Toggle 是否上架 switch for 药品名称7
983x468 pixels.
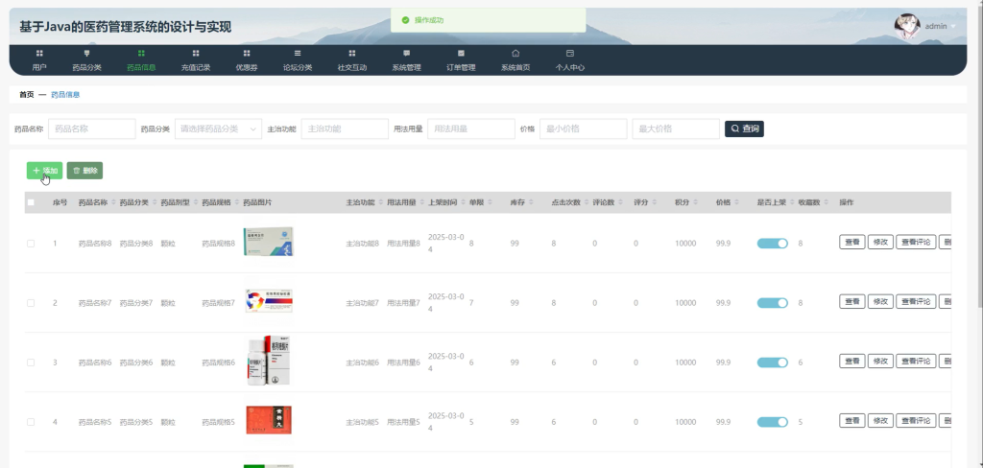[x=773, y=303]
